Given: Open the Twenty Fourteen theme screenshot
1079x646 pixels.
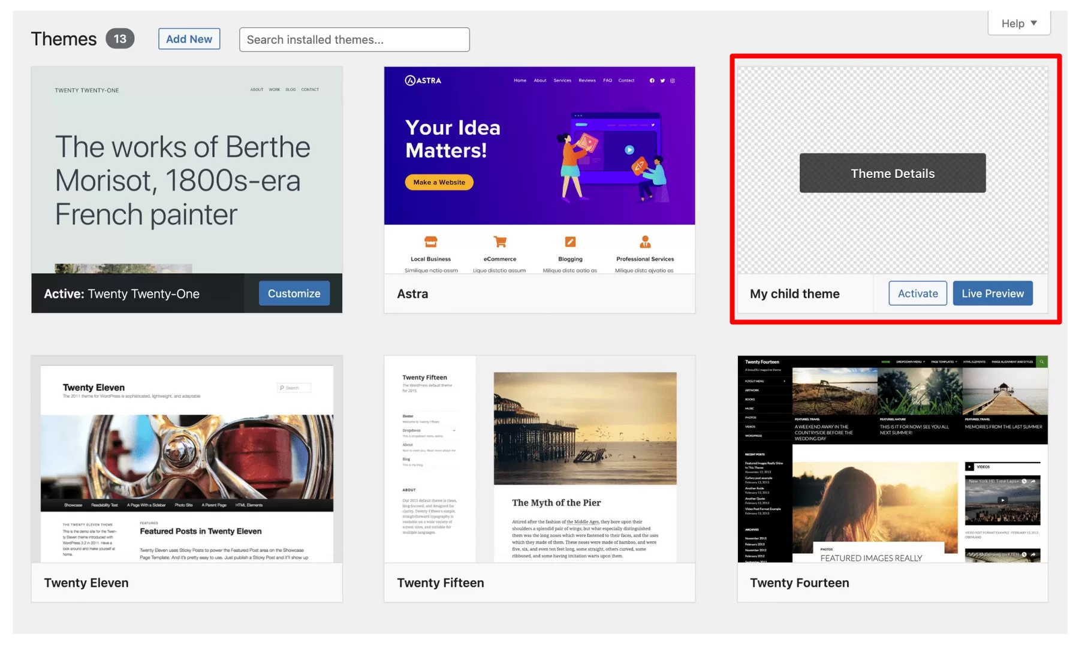Looking at the screenshot, I should 893,459.
